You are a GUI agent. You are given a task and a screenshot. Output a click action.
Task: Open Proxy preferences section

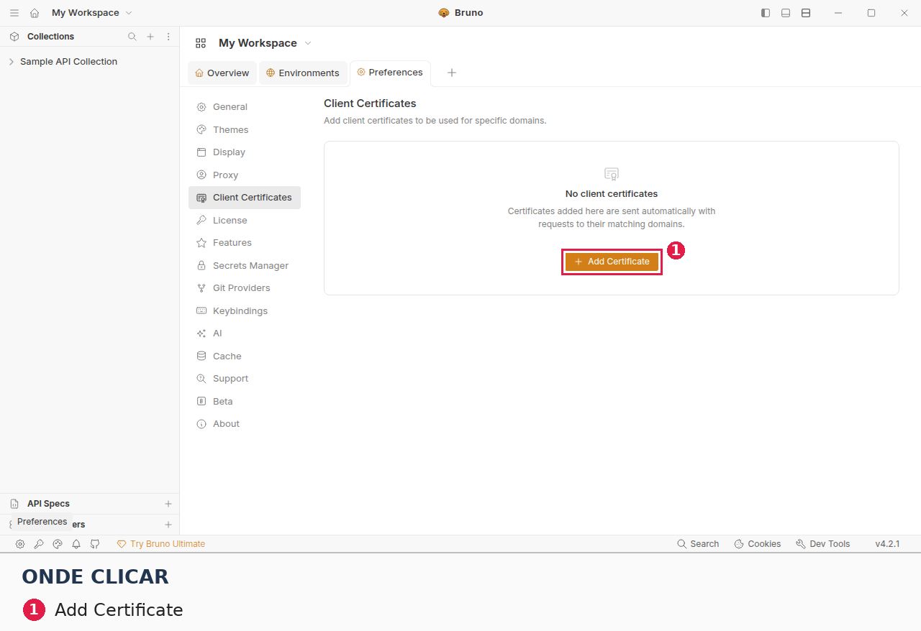[x=245, y=175]
